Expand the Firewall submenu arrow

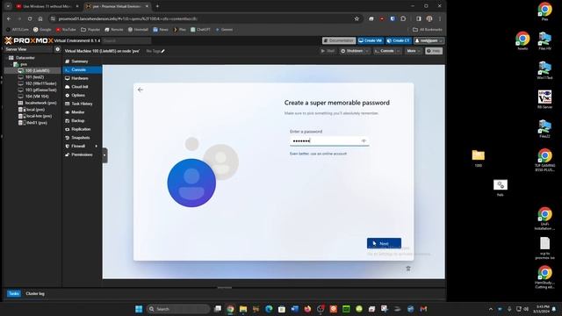[96, 147]
